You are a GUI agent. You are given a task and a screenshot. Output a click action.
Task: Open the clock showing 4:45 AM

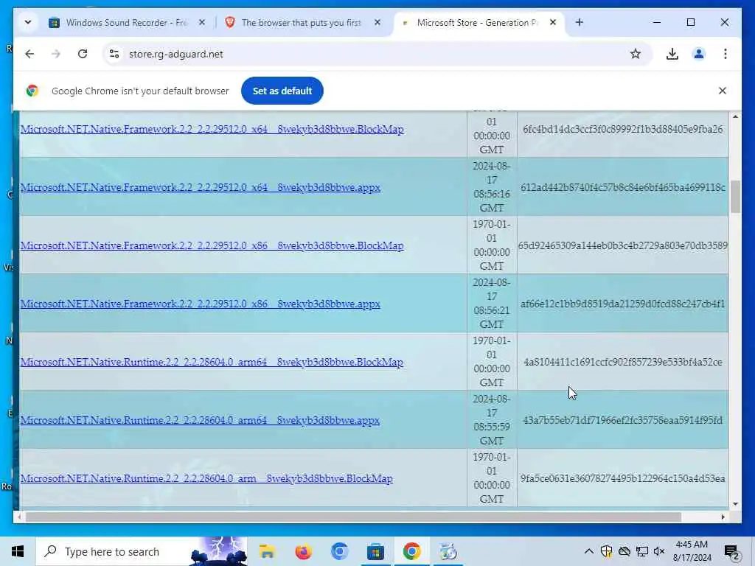click(x=692, y=551)
